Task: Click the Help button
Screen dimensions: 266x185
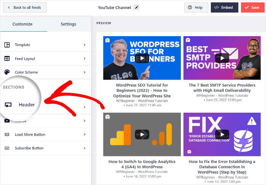Action: click(196, 8)
